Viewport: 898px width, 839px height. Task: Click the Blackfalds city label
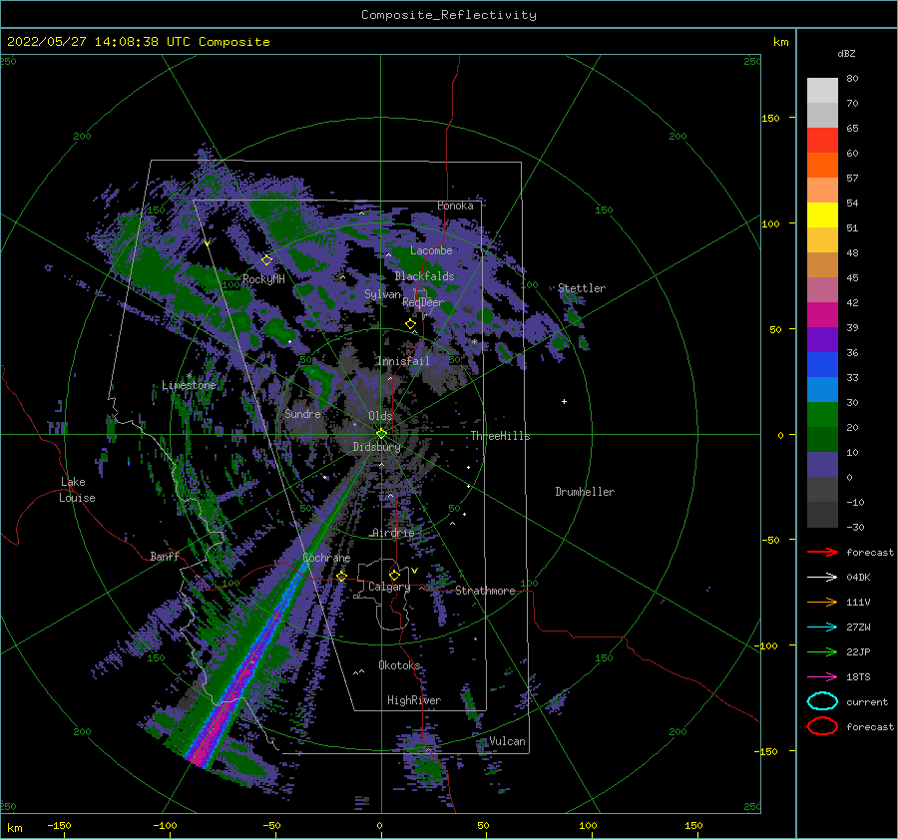pyautogui.click(x=424, y=276)
